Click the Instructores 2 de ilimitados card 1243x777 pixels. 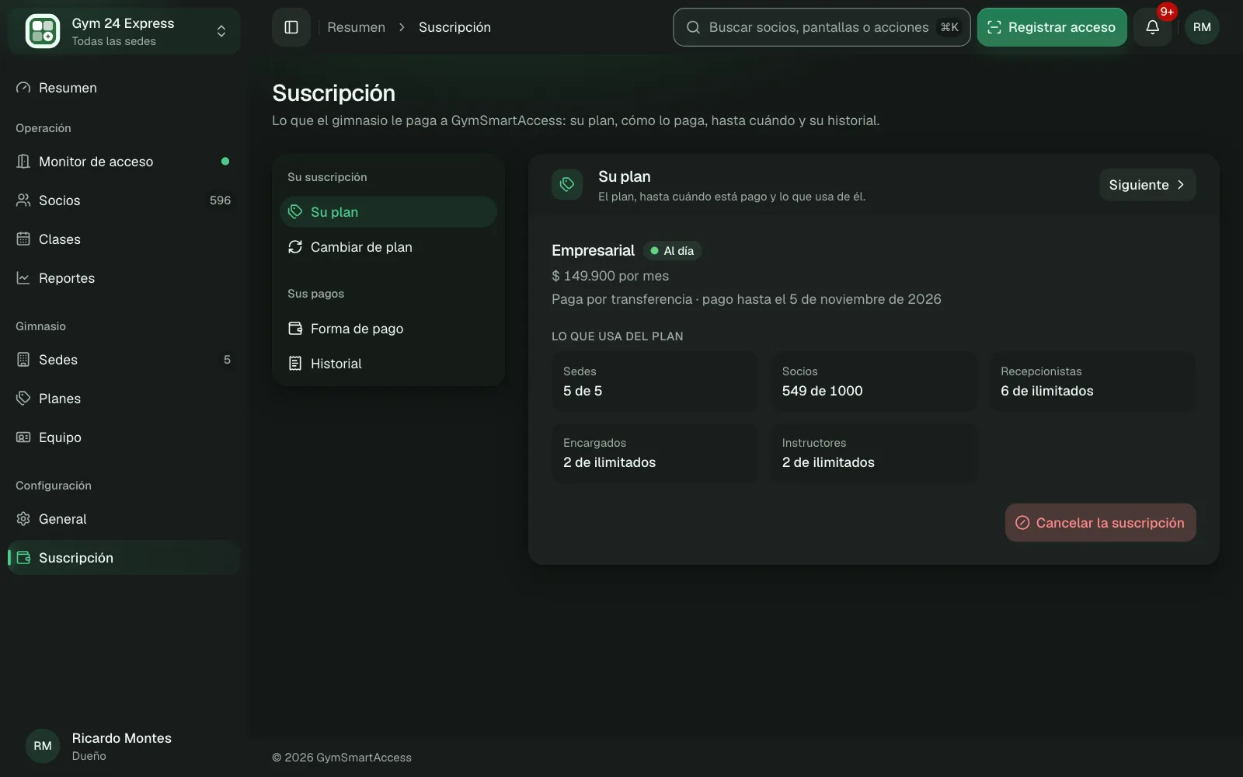pyautogui.click(x=873, y=453)
